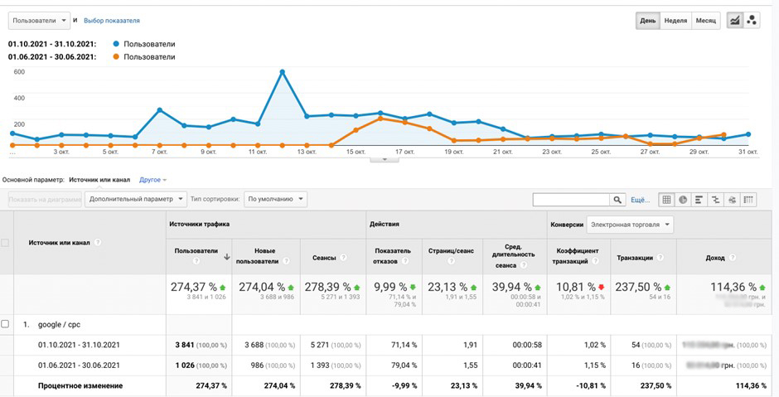Tick the google / cpc row checkbox
Image resolution: width=779 pixels, height=397 pixels.
pos(5,324)
